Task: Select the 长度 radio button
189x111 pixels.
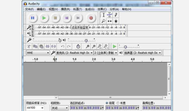Action: coord(118,103)
